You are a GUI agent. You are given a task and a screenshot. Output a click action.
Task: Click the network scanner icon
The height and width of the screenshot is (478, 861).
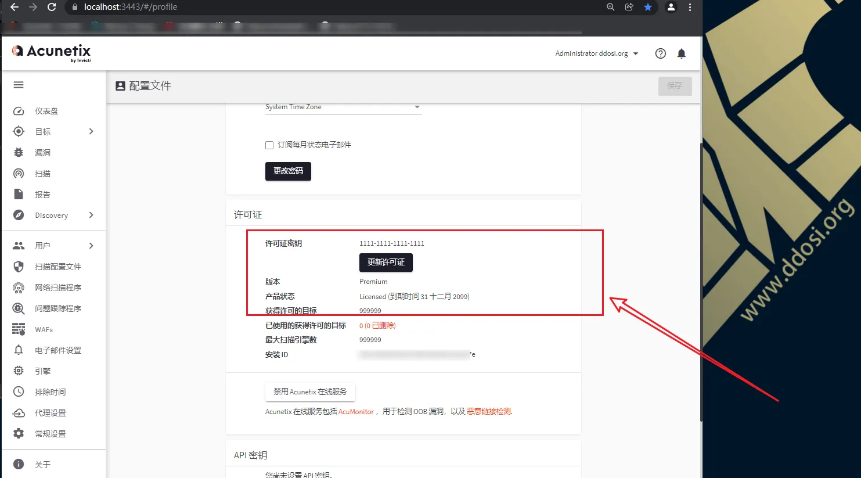click(x=19, y=287)
